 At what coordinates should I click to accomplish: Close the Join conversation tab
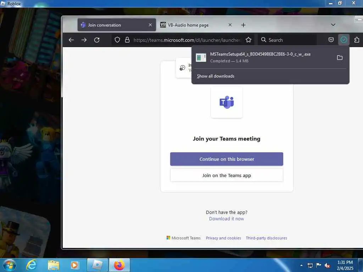(150, 25)
